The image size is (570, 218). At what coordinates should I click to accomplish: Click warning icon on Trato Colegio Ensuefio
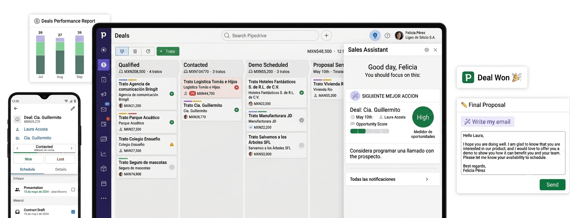[172, 144]
